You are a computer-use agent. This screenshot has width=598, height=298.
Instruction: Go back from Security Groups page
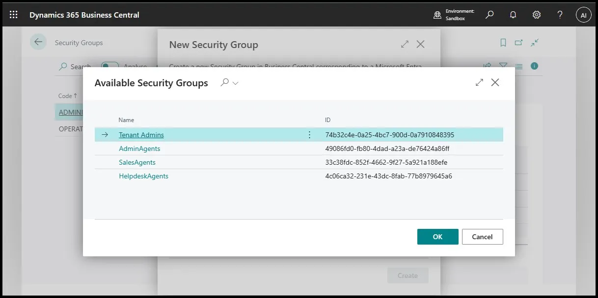click(x=38, y=42)
